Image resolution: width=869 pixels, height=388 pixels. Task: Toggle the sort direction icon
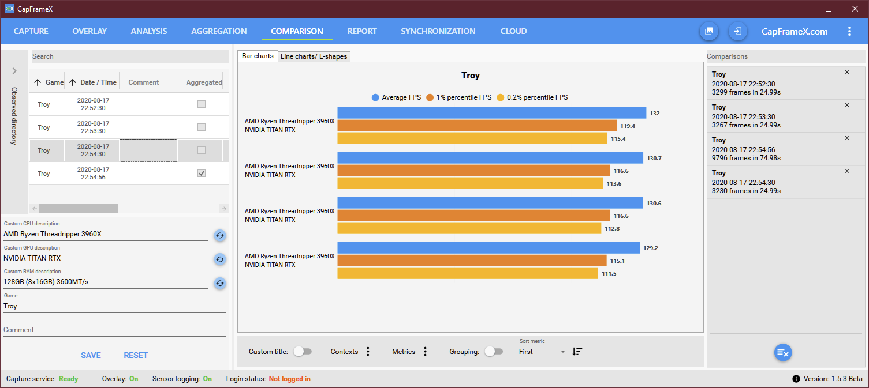[577, 352]
